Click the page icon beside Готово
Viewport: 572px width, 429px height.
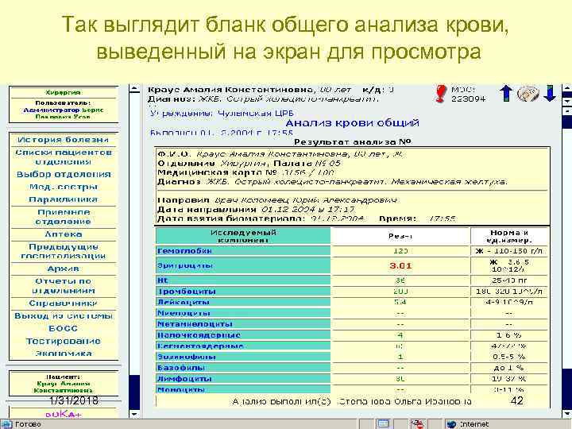pos(7,424)
